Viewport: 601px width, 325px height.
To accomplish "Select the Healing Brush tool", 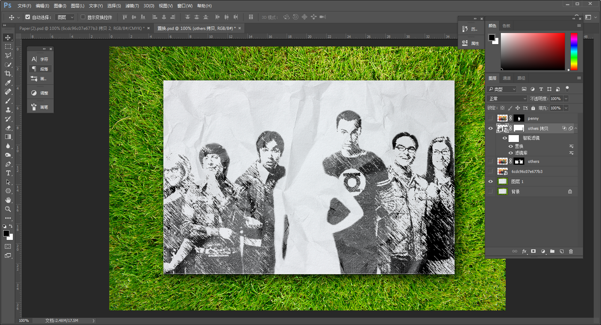I will (x=8, y=92).
